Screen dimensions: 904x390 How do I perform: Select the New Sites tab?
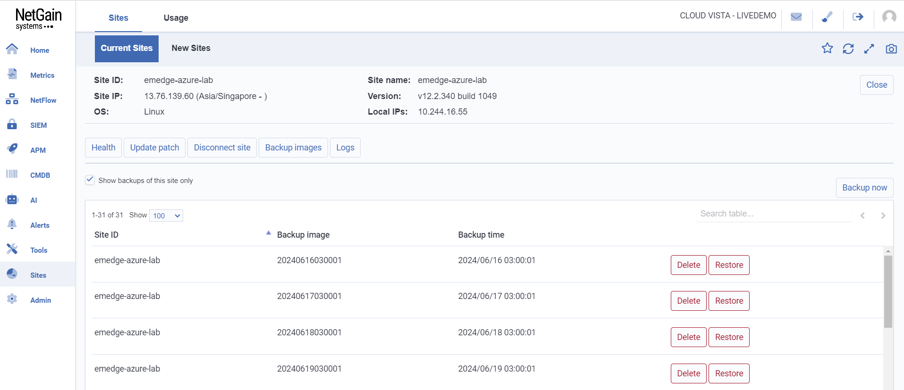191,48
